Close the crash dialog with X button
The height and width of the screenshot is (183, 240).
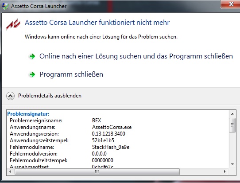click(x=231, y=4)
